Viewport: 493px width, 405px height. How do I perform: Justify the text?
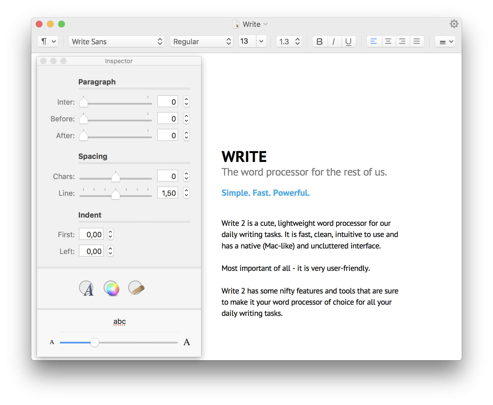pos(417,41)
